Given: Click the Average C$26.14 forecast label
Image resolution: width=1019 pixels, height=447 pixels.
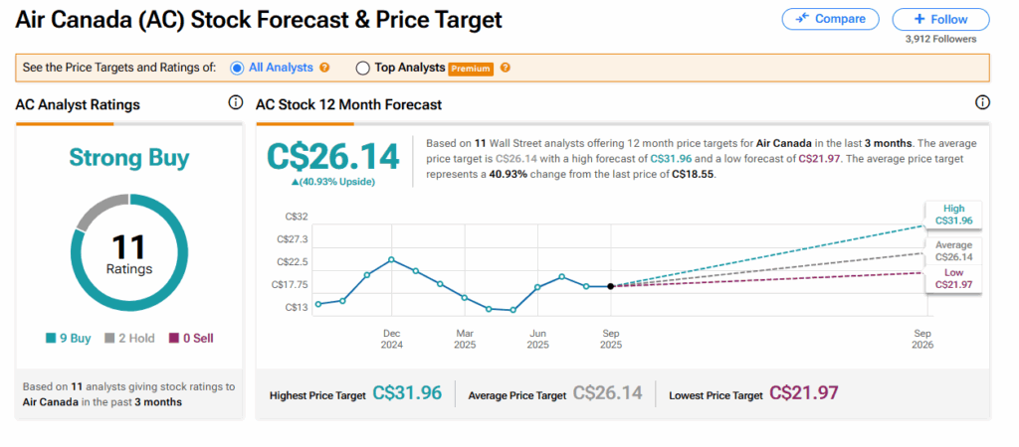Looking at the screenshot, I should (952, 250).
